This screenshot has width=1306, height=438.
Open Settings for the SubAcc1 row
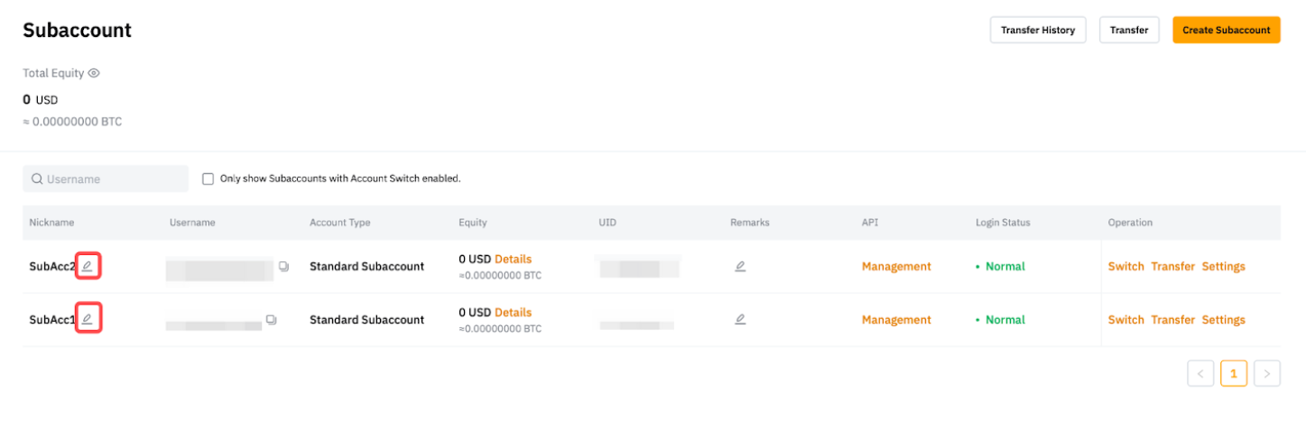tap(1223, 320)
